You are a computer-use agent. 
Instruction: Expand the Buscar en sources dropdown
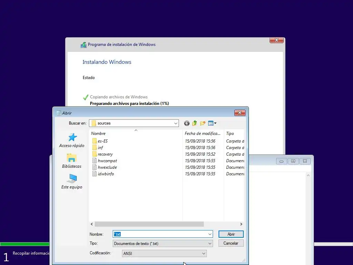[175, 123]
